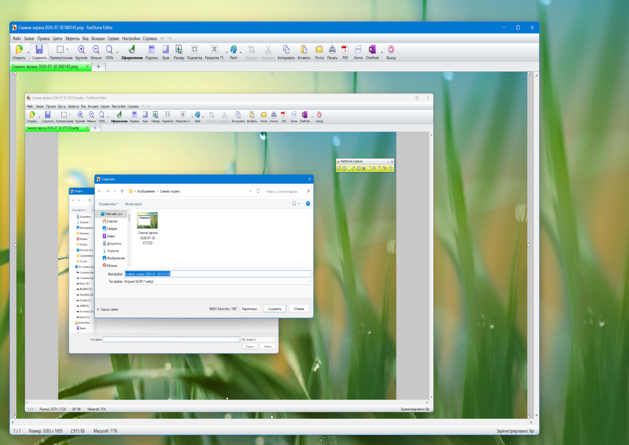
Task: Click the horizontal scrollbar left arrow
Action: pyautogui.click(x=12, y=422)
